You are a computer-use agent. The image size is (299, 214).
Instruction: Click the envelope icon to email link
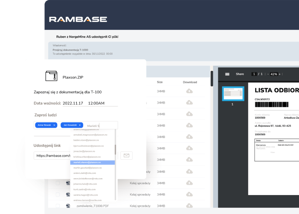127,156
